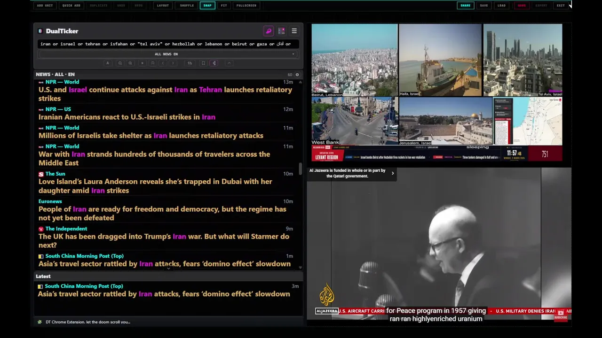Select the West Bank camera thumbnail
602x338 pixels.
click(x=355, y=121)
